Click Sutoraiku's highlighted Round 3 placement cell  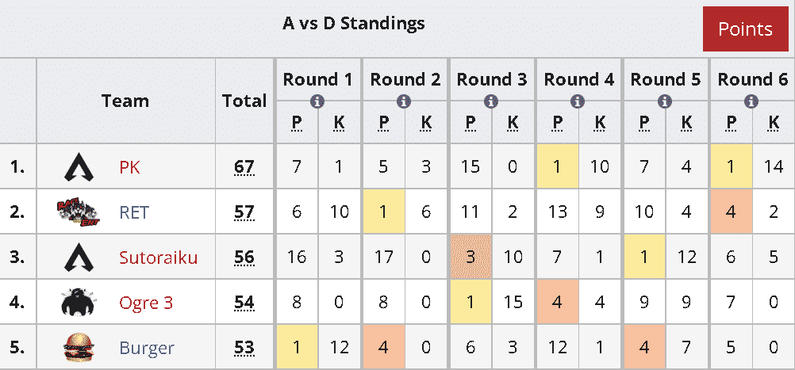point(470,257)
